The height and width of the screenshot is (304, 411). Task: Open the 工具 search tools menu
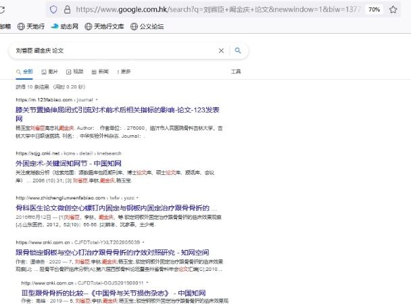[x=236, y=71]
